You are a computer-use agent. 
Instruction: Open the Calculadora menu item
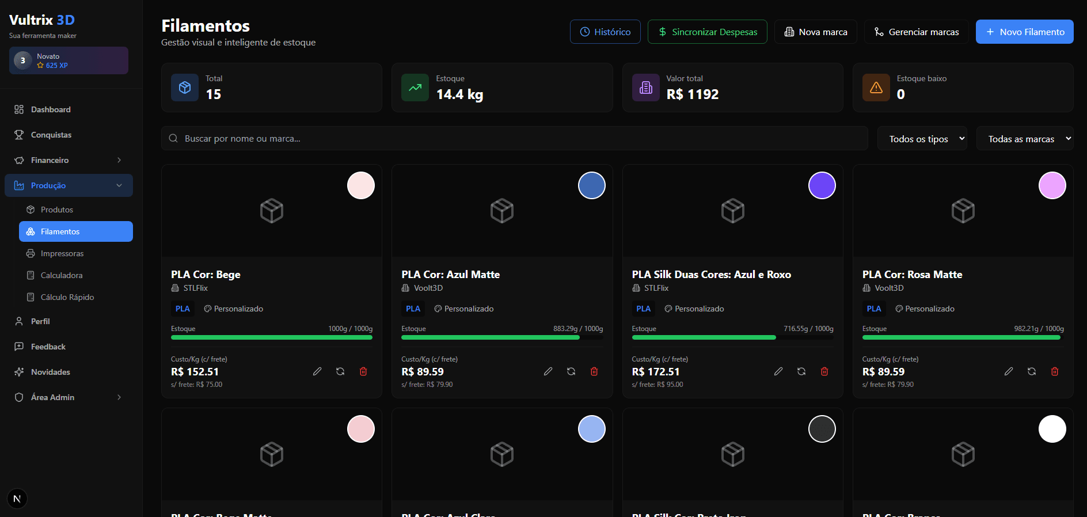point(62,275)
